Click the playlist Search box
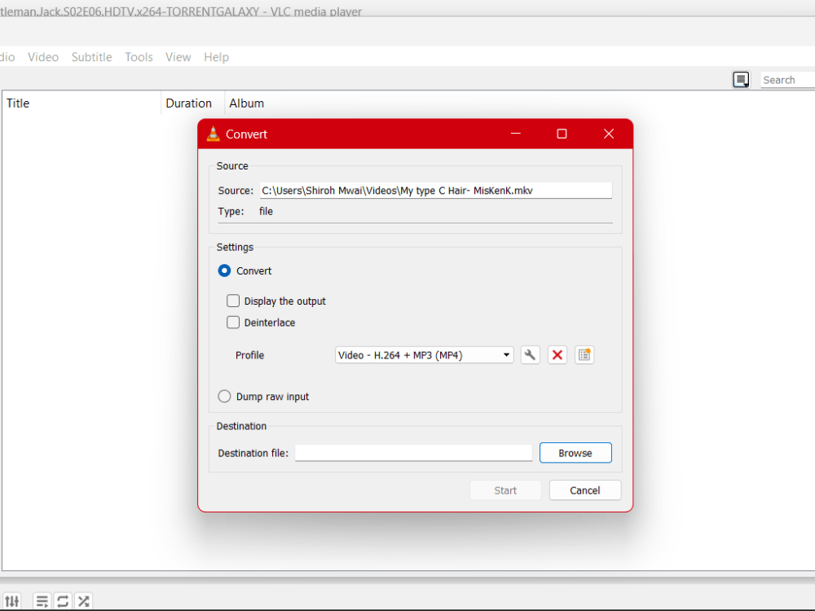Viewport: 815px width, 611px height. click(x=787, y=80)
